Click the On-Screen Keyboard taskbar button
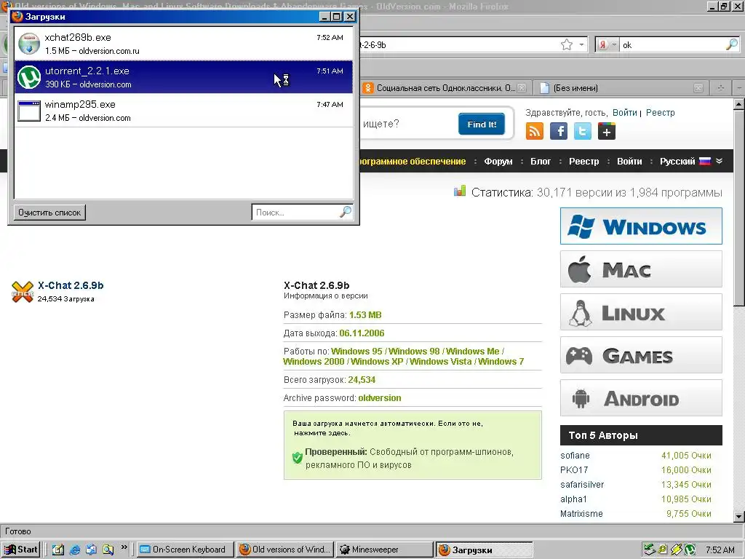This screenshot has height=559, width=745. click(x=185, y=550)
